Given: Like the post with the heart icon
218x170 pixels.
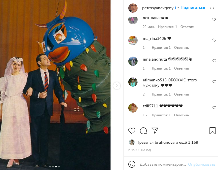Looking at the screenshot, I should [132, 131].
